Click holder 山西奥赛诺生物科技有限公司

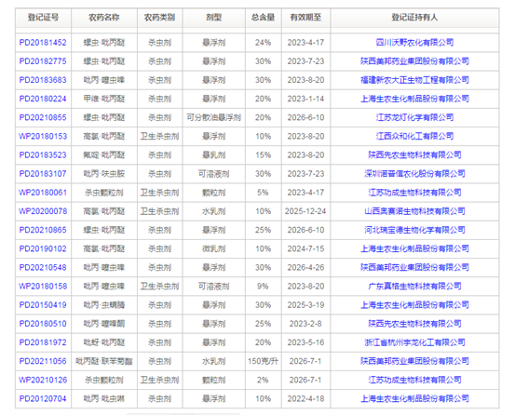click(x=414, y=211)
